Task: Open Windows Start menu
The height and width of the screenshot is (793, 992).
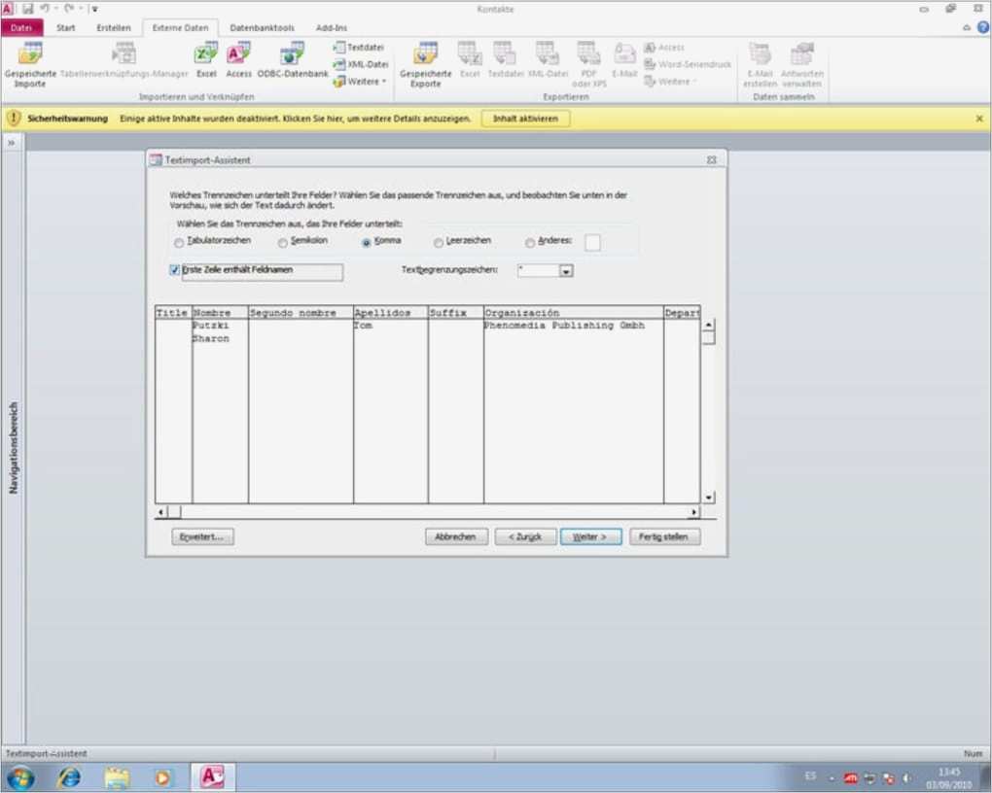Action: click(x=20, y=777)
